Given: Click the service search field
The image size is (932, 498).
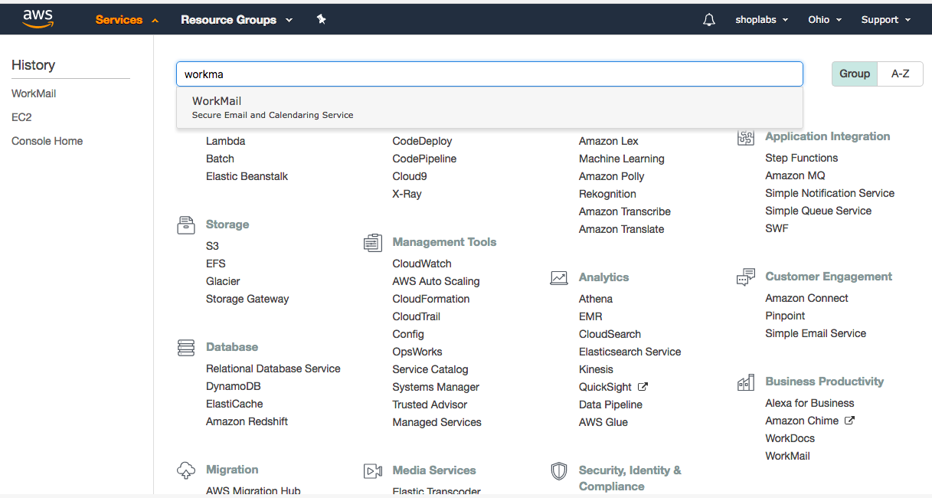Looking at the screenshot, I should pos(489,74).
